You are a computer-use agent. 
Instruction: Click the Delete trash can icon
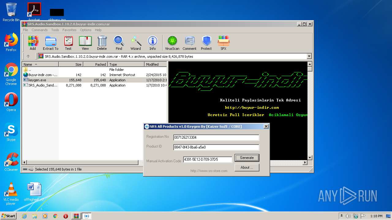coord(102,43)
